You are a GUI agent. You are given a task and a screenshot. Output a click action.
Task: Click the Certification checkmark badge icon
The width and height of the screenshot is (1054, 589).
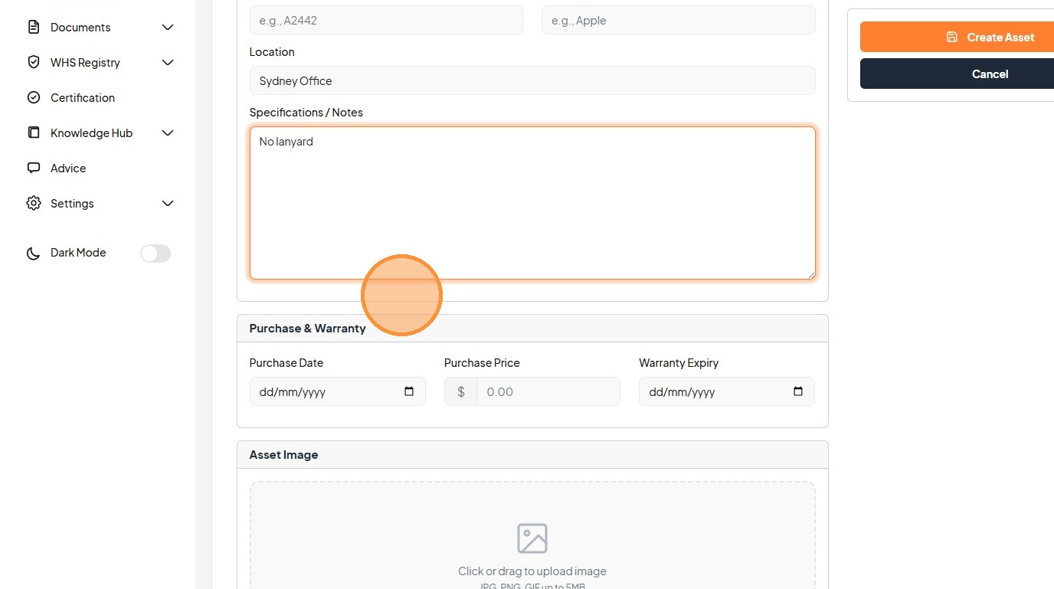34,98
